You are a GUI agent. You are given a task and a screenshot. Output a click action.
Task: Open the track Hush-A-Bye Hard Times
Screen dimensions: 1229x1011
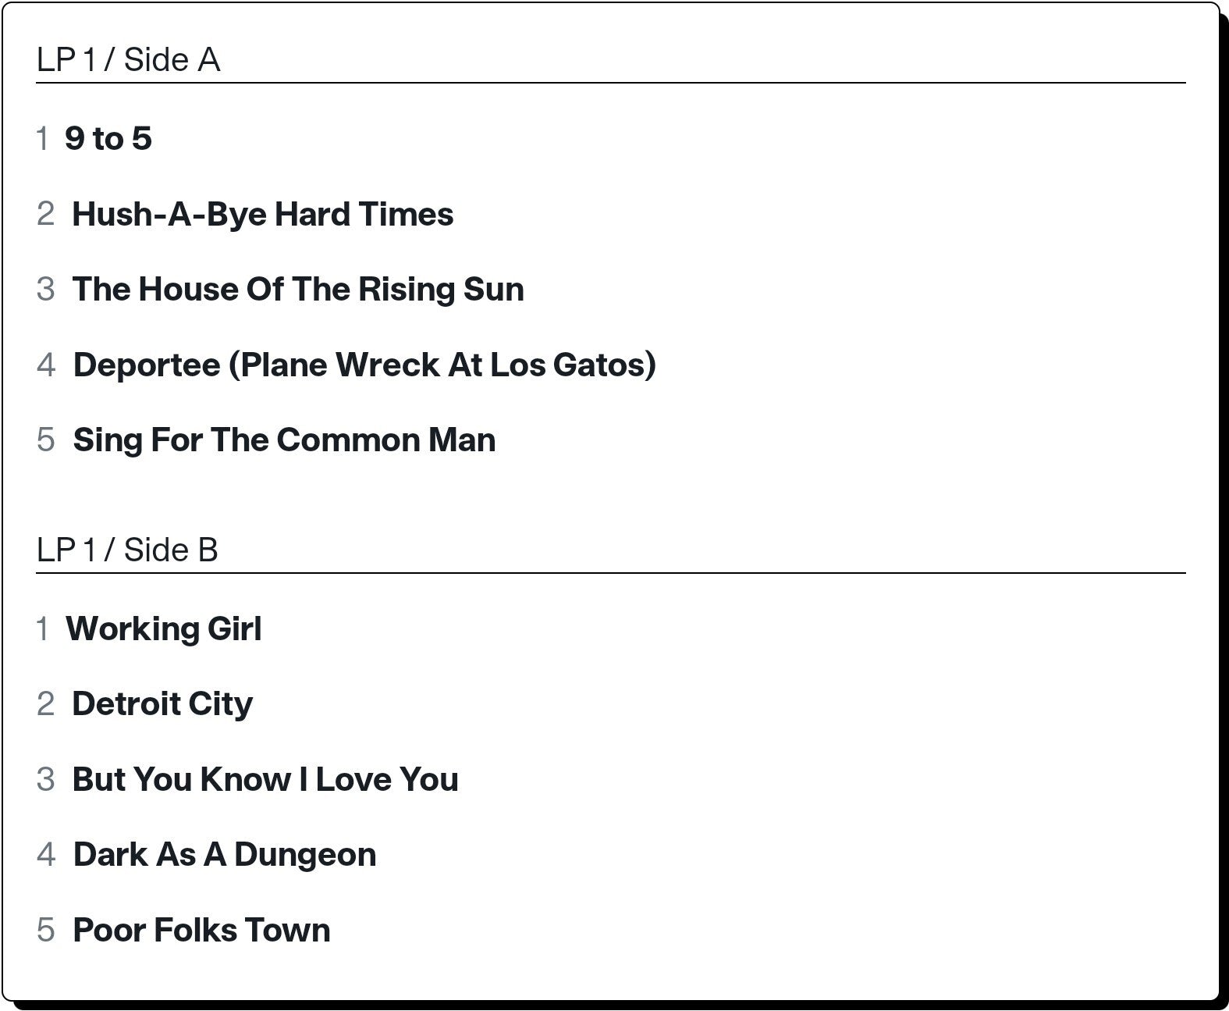tap(262, 214)
